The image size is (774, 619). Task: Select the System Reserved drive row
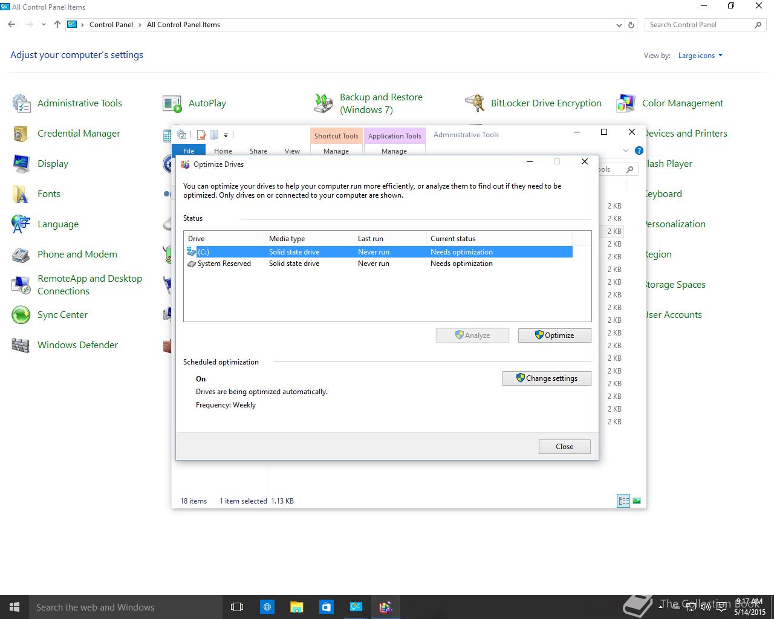[x=379, y=264]
